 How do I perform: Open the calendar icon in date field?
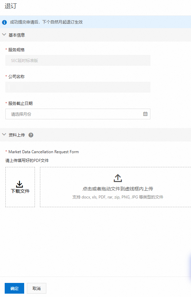(145, 114)
